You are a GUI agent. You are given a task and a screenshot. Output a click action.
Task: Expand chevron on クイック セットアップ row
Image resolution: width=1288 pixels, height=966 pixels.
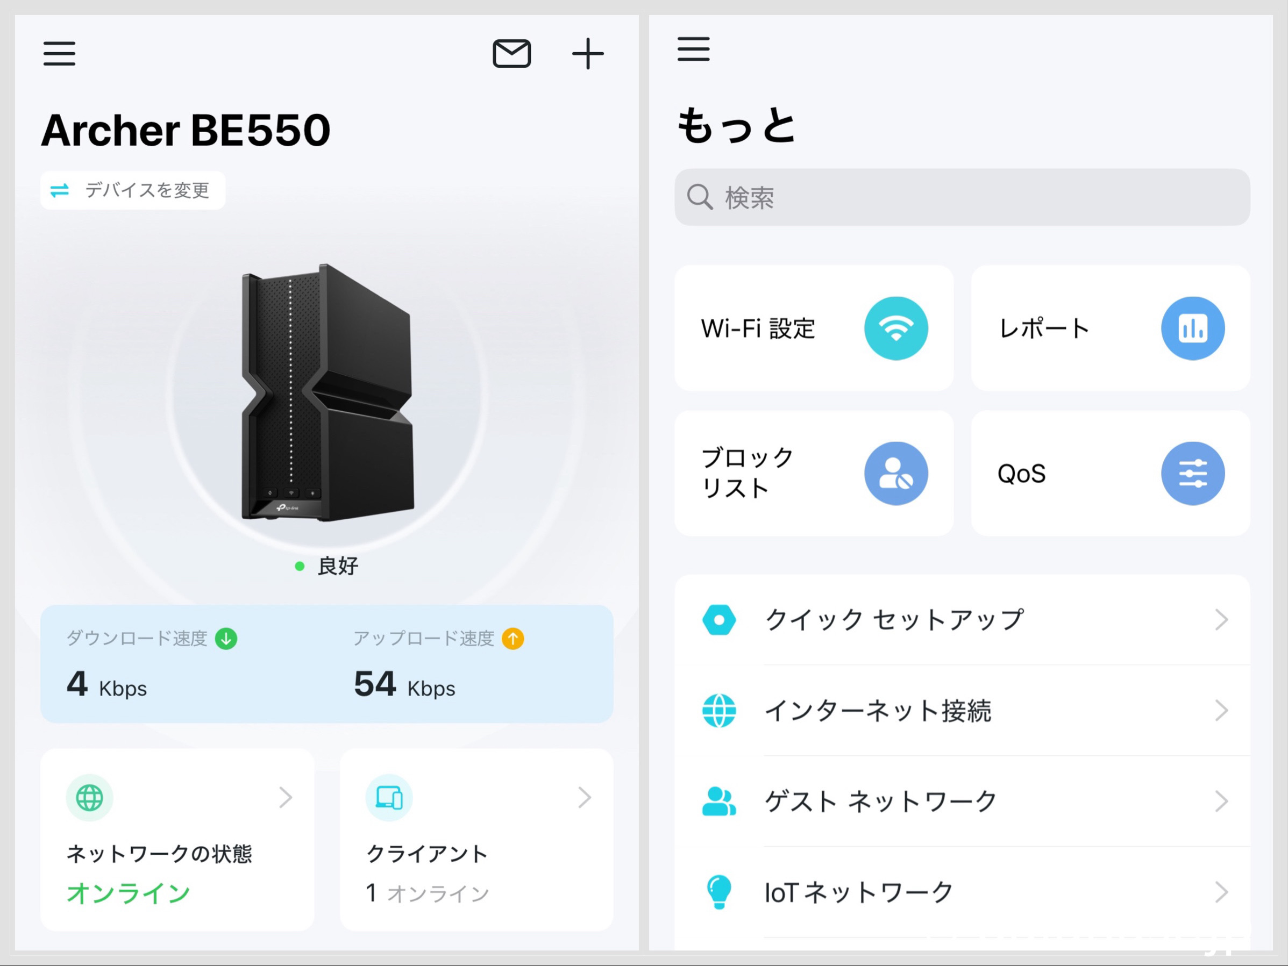[x=1221, y=620]
